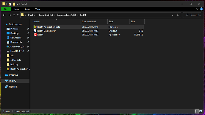Open Local Disk (E:) in the sidebar
Image resolution: width=205 pixels, height=115 pixels.
click(17, 51)
